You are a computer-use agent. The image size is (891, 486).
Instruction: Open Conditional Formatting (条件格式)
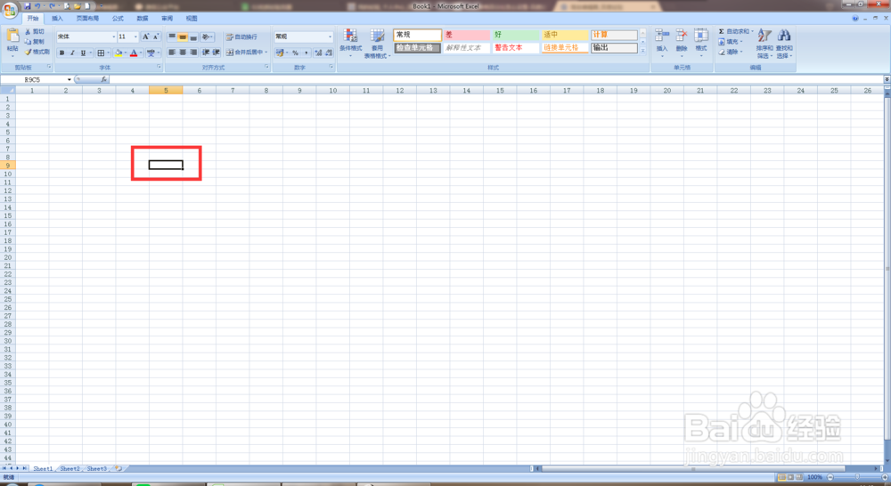350,43
